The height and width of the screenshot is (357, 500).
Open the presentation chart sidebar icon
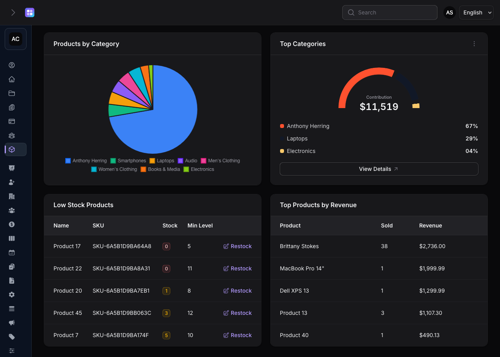pyautogui.click(x=12, y=168)
